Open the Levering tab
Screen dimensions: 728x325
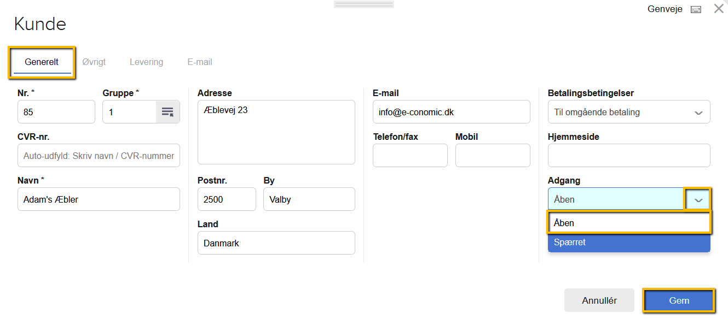pos(146,62)
